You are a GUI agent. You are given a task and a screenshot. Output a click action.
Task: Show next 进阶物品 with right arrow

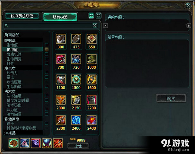click(189, 26)
